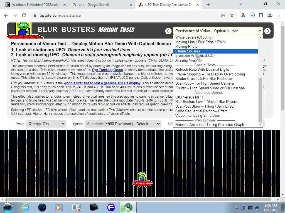Viewport: 285px width, 213px height.
Task: Open the Photo Quebec City dropdown
Action: tap(46, 124)
